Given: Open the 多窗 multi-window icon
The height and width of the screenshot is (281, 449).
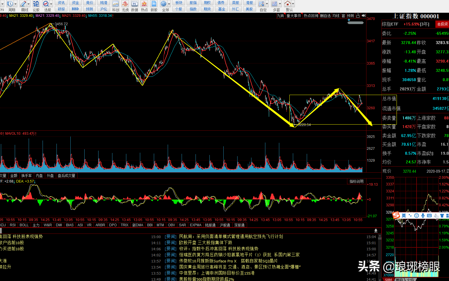Looking at the screenshot, I should [x=275, y=4].
